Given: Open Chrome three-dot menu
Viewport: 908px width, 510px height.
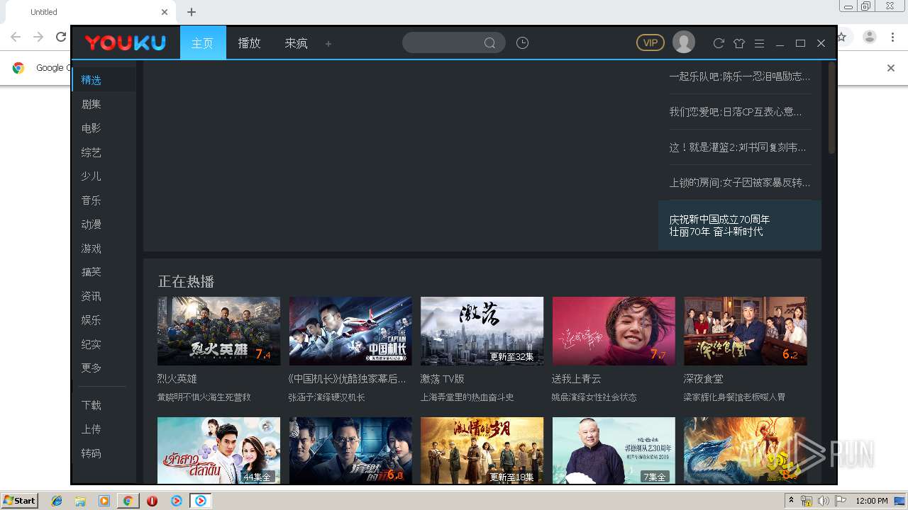Looking at the screenshot, I should pos(893,37).
